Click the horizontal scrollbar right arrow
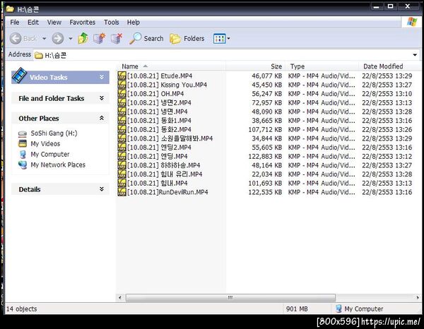 click(417, 297)
